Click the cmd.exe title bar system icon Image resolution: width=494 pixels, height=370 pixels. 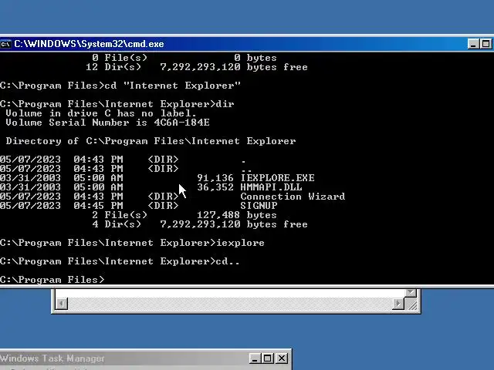point(5,44)
